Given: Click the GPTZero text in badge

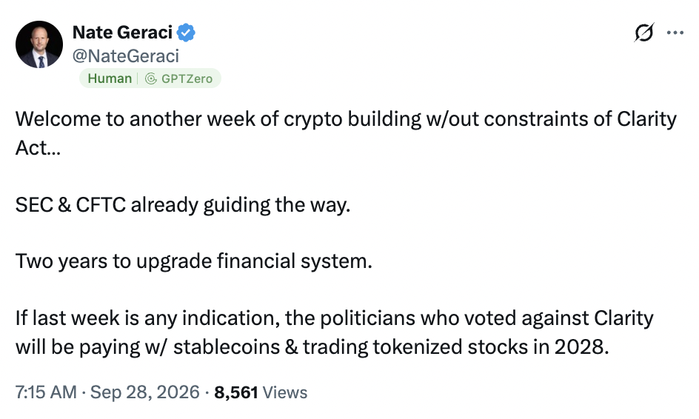Looking at the screenshot, I should 187,79.
